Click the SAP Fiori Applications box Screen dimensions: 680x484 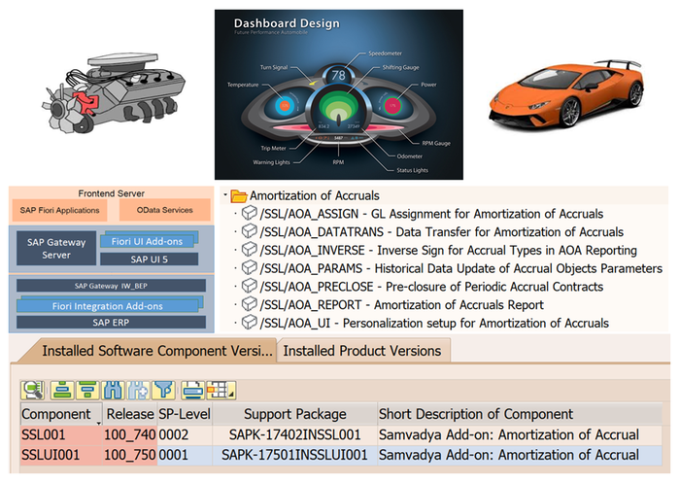(x=60, y=210)
